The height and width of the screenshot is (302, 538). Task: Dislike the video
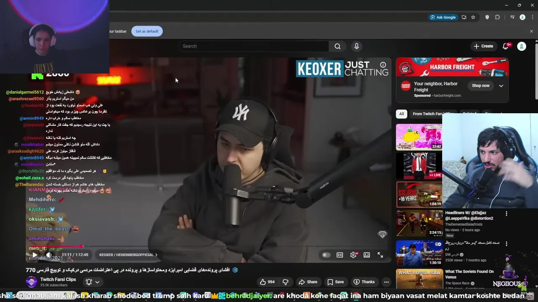tap(285, 282)
